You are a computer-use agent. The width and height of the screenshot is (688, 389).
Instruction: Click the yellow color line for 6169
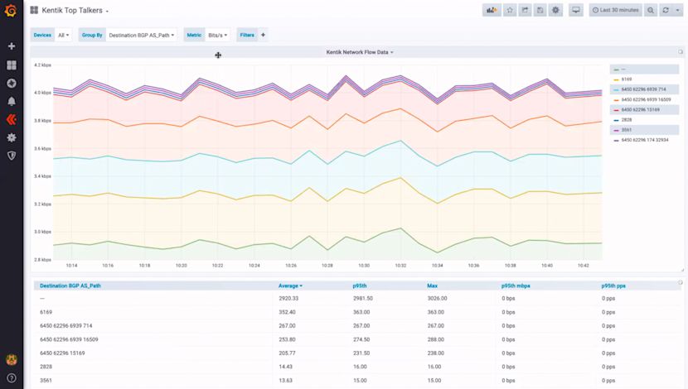click(x=616, y=79)
